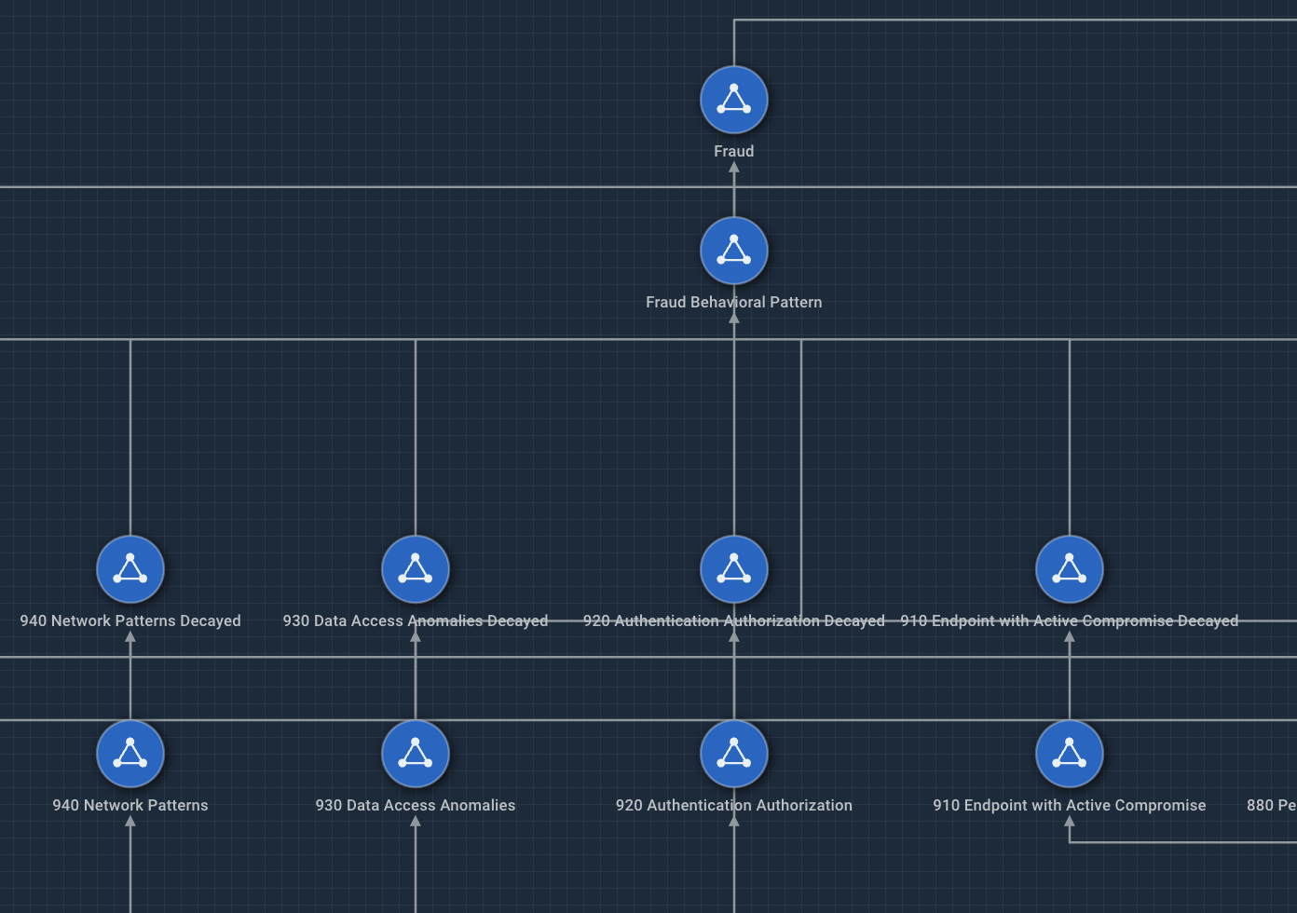The width and height of the screenshot is (1297, 913).
Task: Select the Fraud node icon
Action: tap(734, 100)
